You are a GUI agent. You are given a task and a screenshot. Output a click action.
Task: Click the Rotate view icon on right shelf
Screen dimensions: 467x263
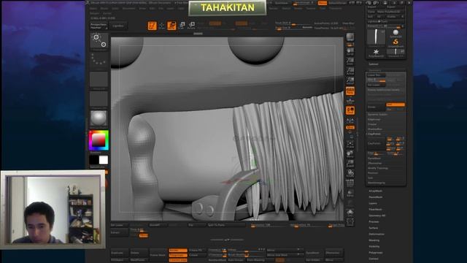(350, 174)
